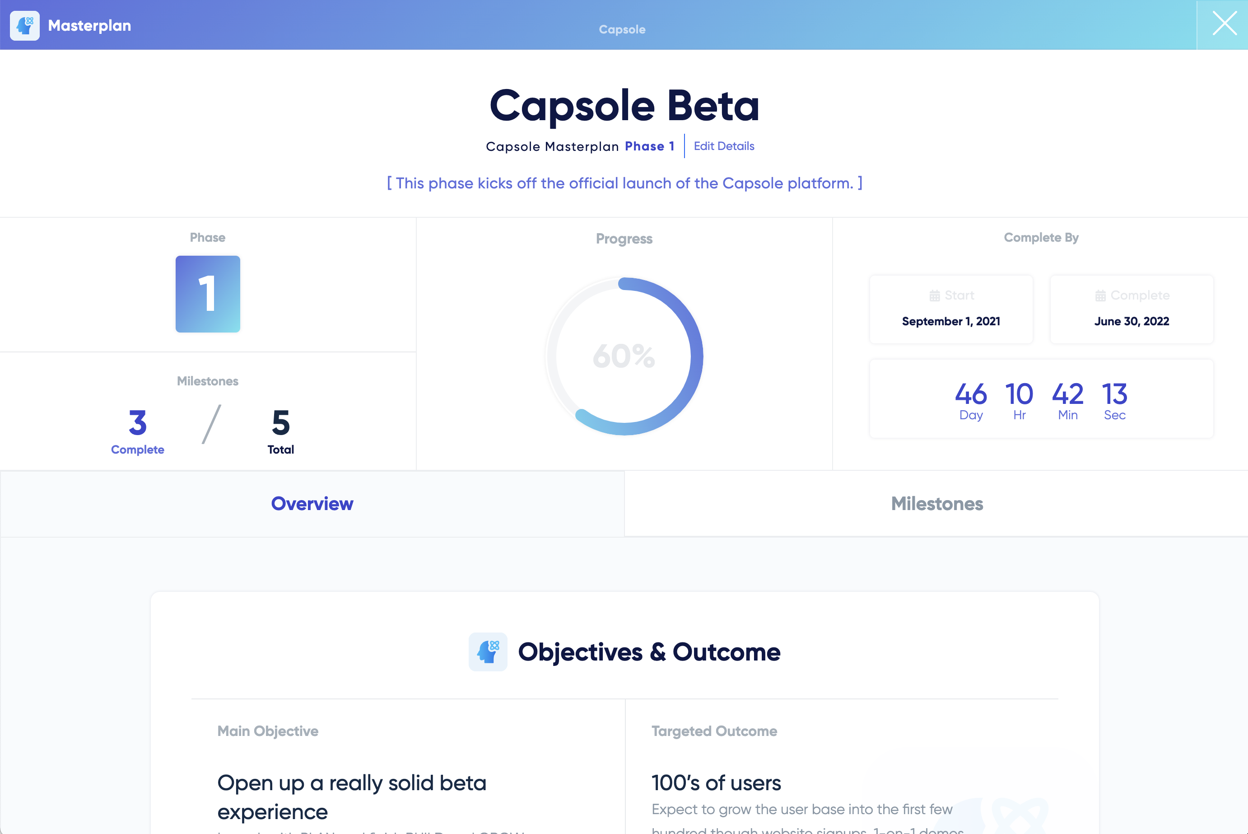The height and width of the screenshot is (834, 1248).
Task: Click the 3 Complete milestones count
Action: click(138, 431)
